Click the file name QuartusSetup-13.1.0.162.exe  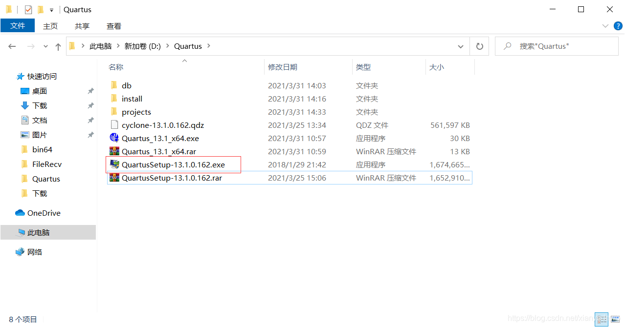pos(173,165)
